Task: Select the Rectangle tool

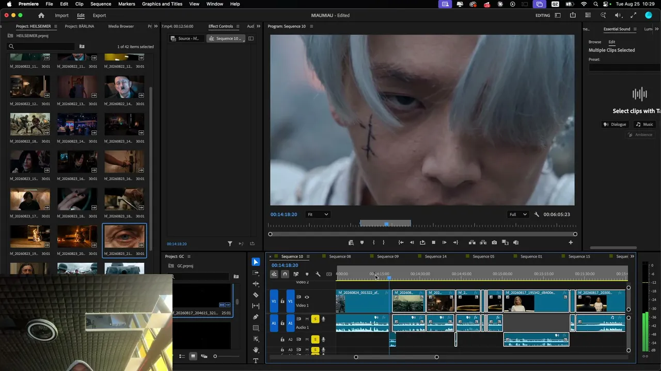Action: [256, 328]
